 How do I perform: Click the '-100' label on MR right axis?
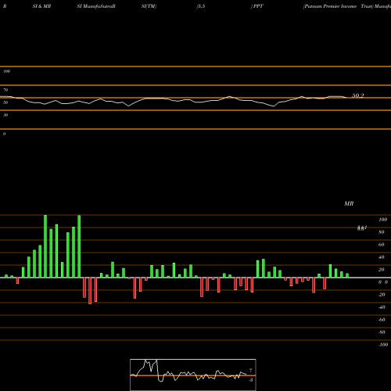click(x=383, y=345)
